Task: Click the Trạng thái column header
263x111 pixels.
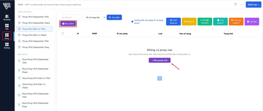Action: (x=228, y=34)
